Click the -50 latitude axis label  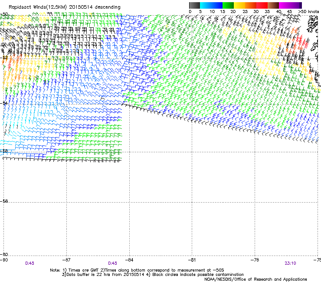coord(4,14)
